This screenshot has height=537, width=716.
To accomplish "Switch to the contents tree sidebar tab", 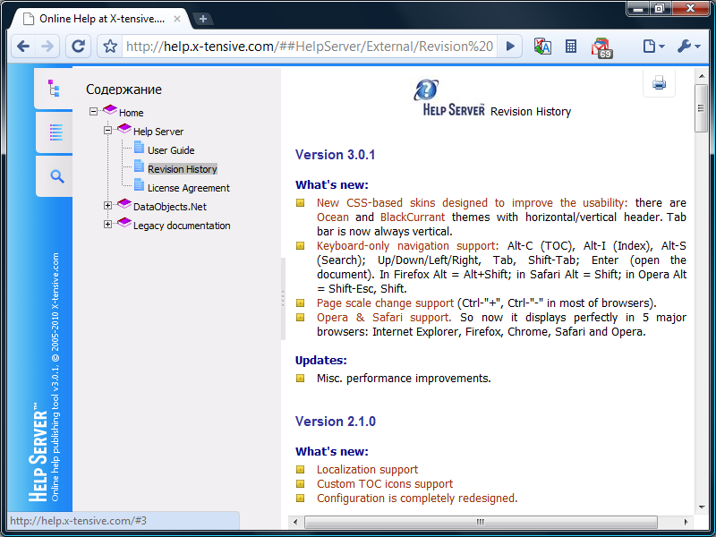I will 54,88.
